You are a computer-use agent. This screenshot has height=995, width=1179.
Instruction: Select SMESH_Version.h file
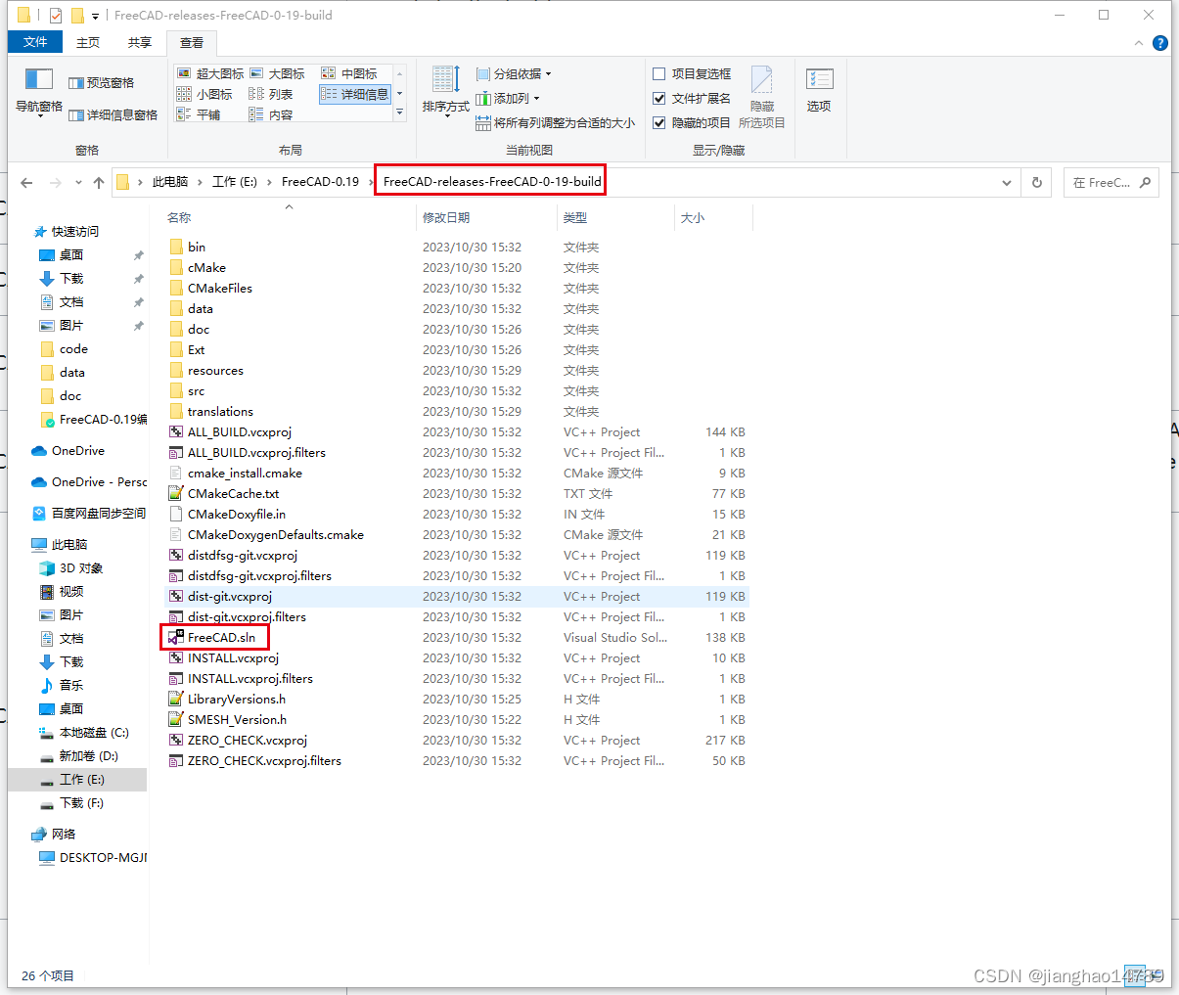click(237, 719)
